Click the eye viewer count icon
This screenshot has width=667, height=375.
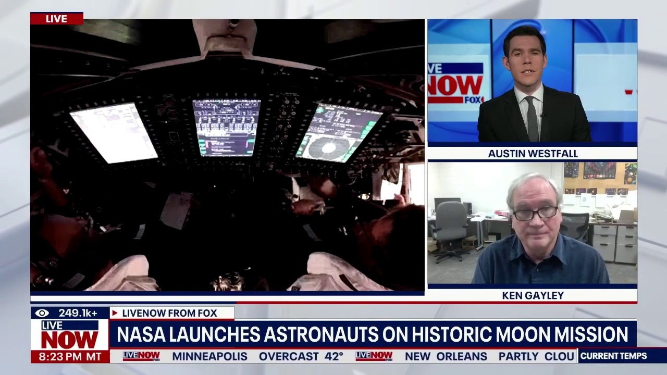(x=42, y=313)
